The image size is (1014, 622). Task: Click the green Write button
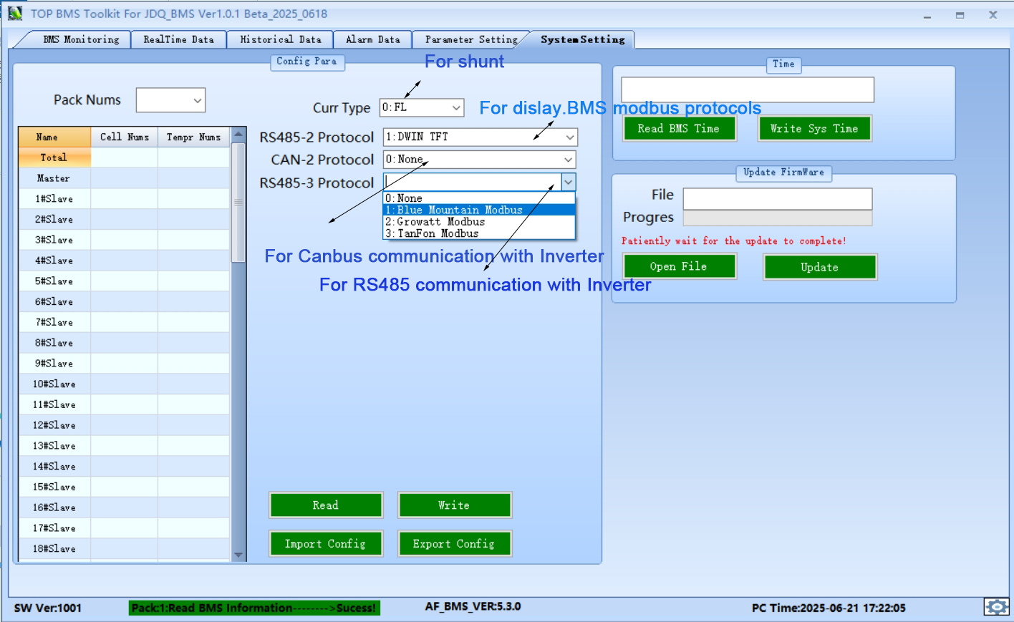point(455,505)
